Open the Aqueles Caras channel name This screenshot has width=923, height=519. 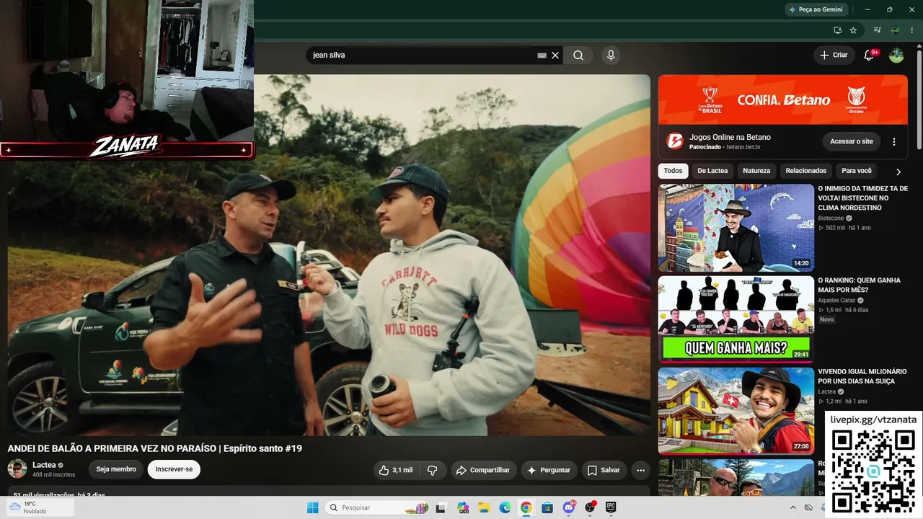pyautogui.click(x=836, y=301)
